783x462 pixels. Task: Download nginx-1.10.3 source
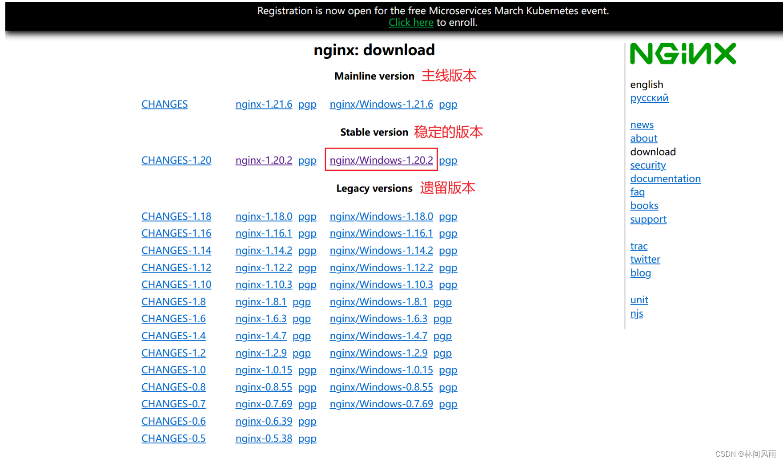[x=264, y=285]
